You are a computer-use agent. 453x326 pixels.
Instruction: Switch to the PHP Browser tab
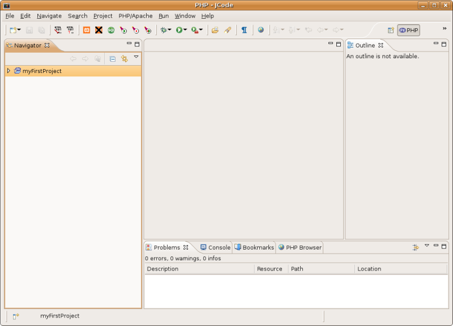coord(300,247)
